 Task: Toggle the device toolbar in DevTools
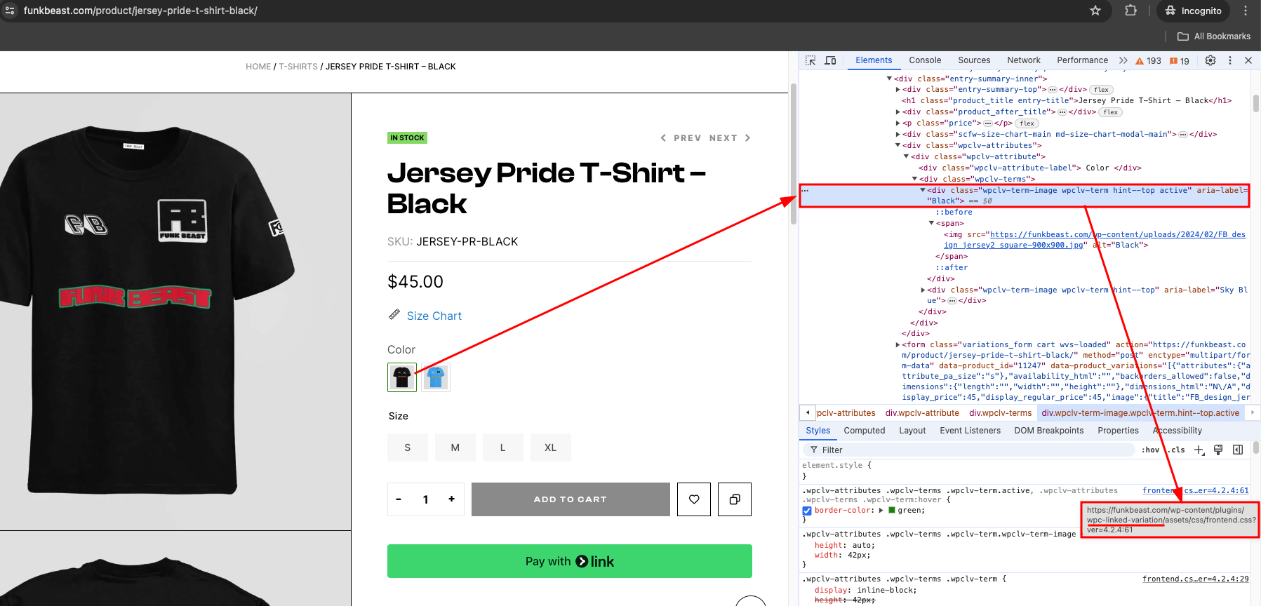coord(830,60)
